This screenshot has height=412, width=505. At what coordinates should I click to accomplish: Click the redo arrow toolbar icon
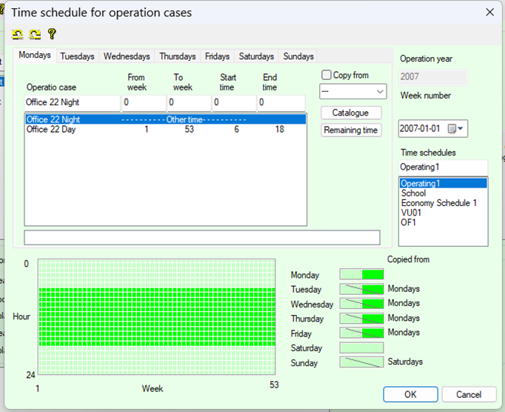(x=35, y=34)
